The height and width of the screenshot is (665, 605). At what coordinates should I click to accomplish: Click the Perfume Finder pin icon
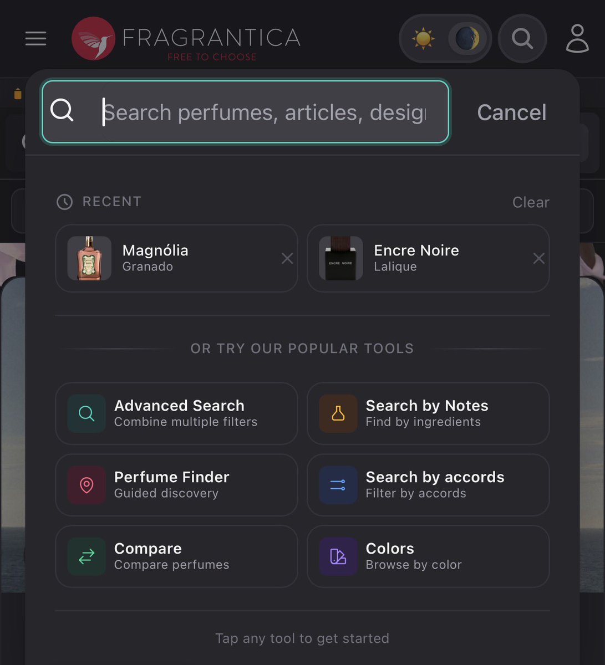pyautogui.click(x=87, y=485)
